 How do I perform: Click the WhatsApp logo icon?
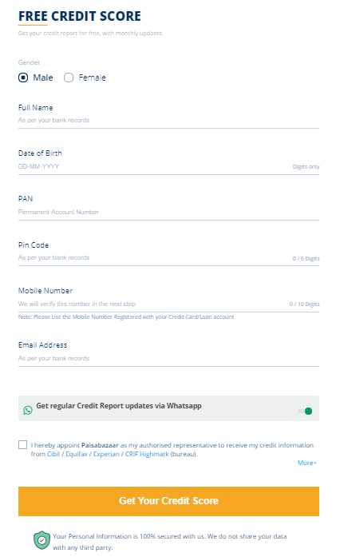click(x=28, y=410)
